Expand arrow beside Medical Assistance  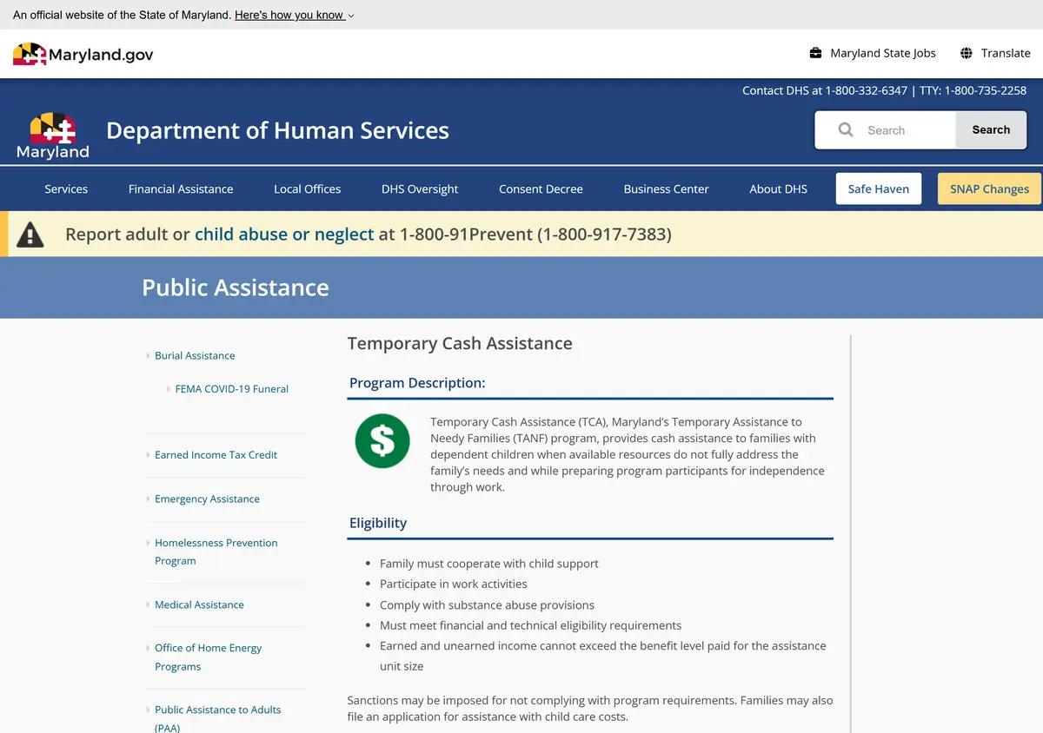point(148,604)
